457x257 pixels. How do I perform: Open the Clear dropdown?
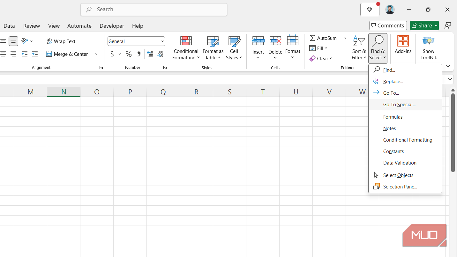(x=321, y=59)
